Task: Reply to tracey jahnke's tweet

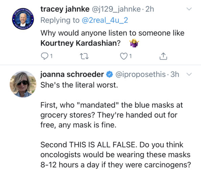Action: point(44,56)
